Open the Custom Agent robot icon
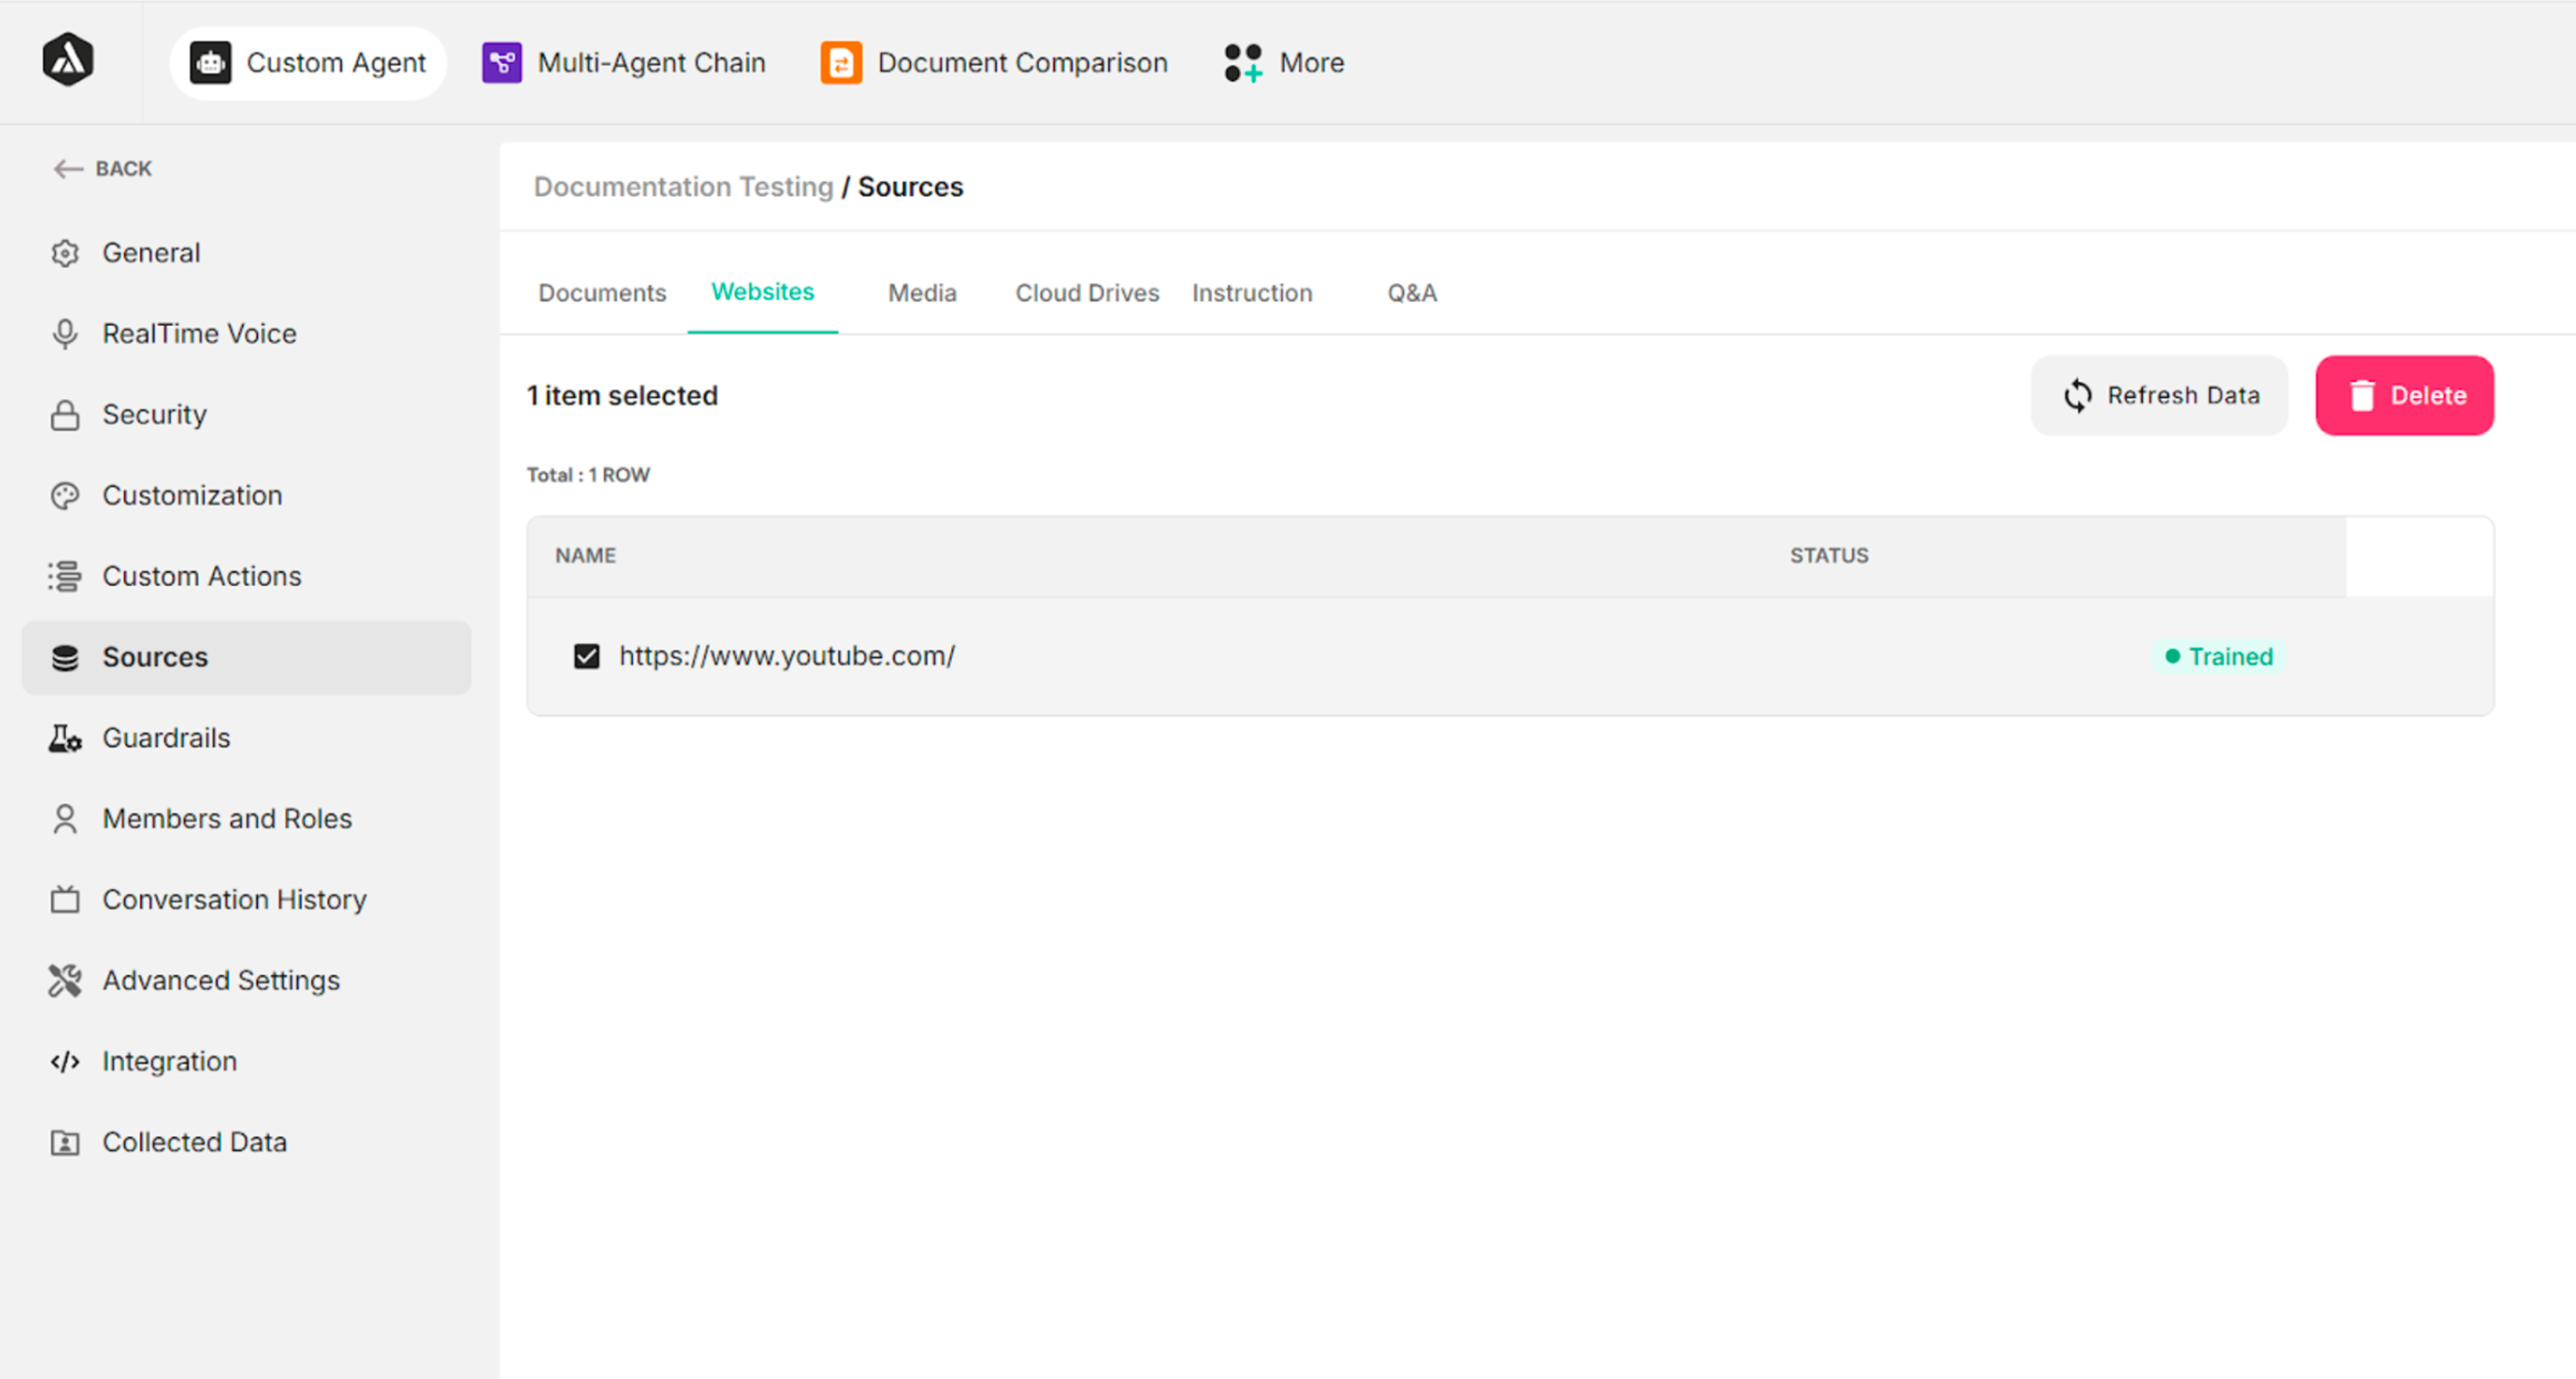2576x1379 pixels. (x=210, y=63)
